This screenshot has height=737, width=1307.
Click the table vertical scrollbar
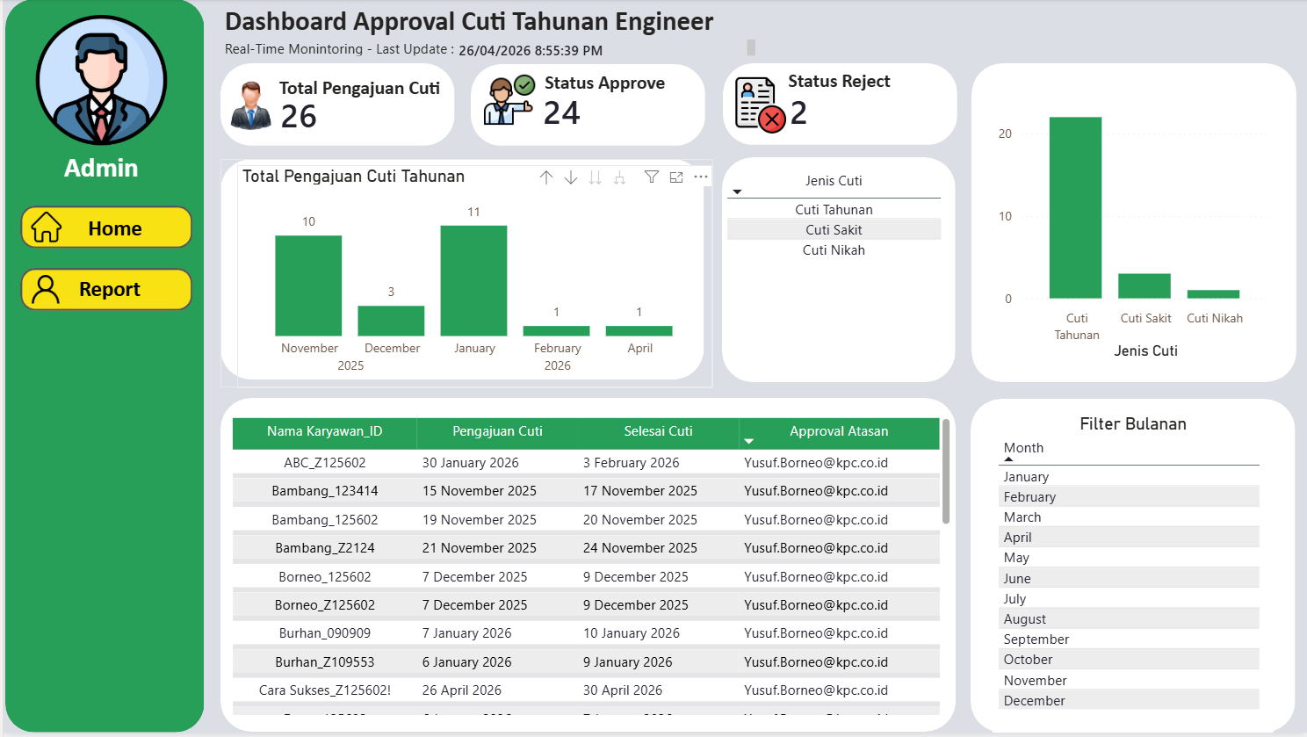946,472
